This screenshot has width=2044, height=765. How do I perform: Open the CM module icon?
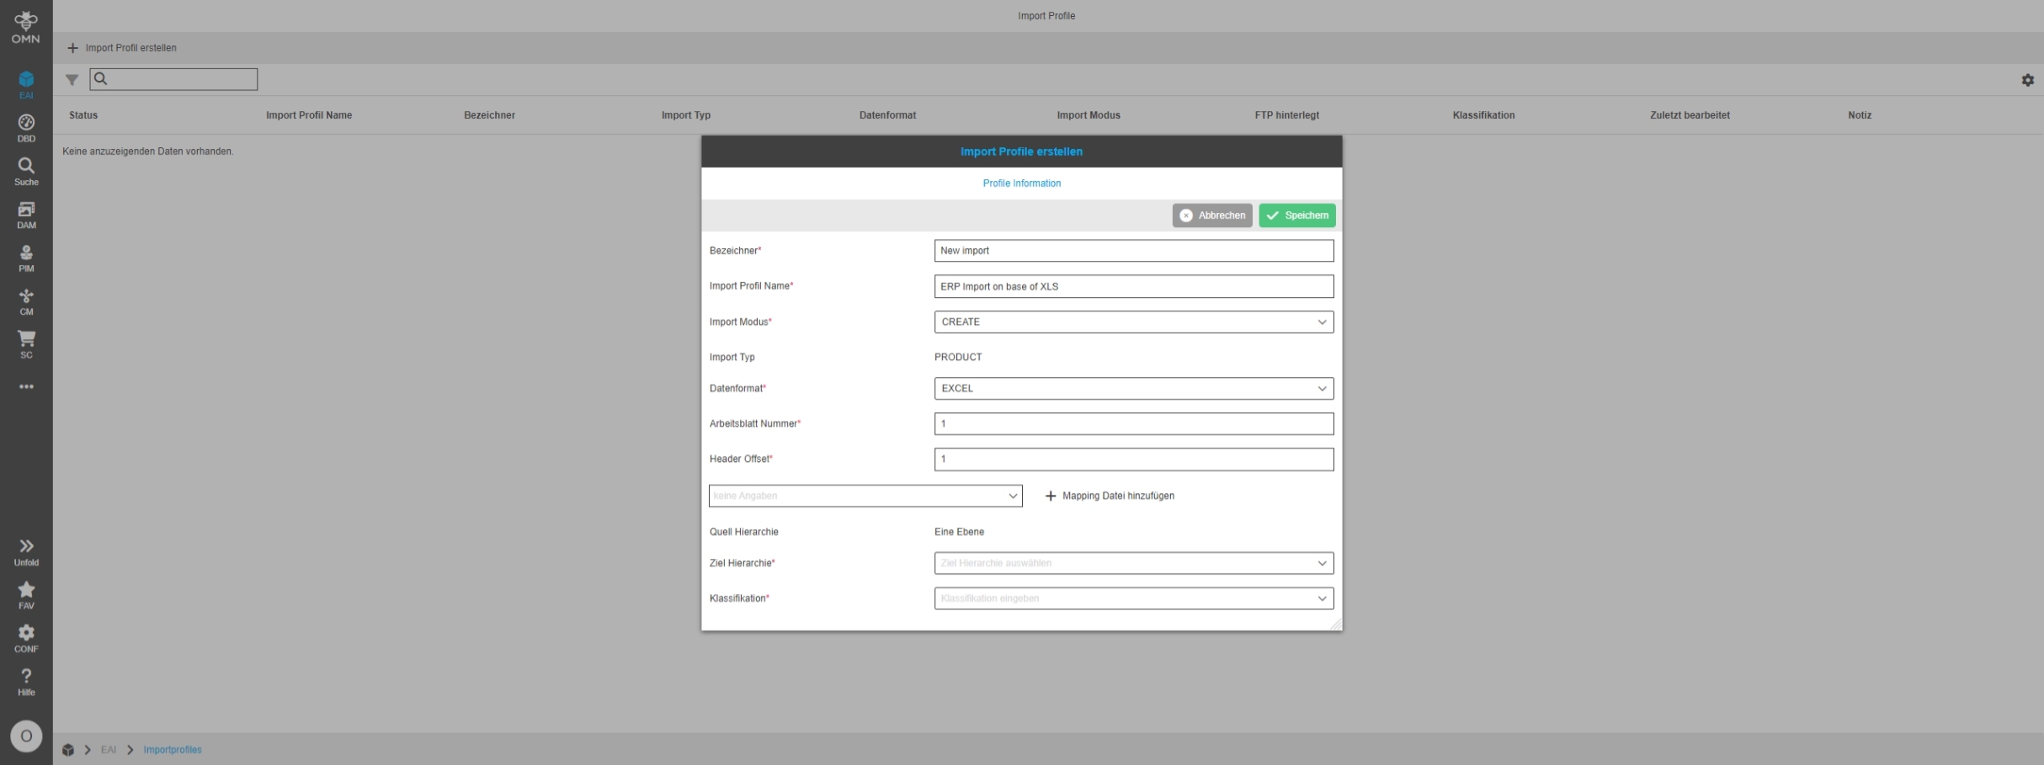pyautogui.click(x=26, y=302)
